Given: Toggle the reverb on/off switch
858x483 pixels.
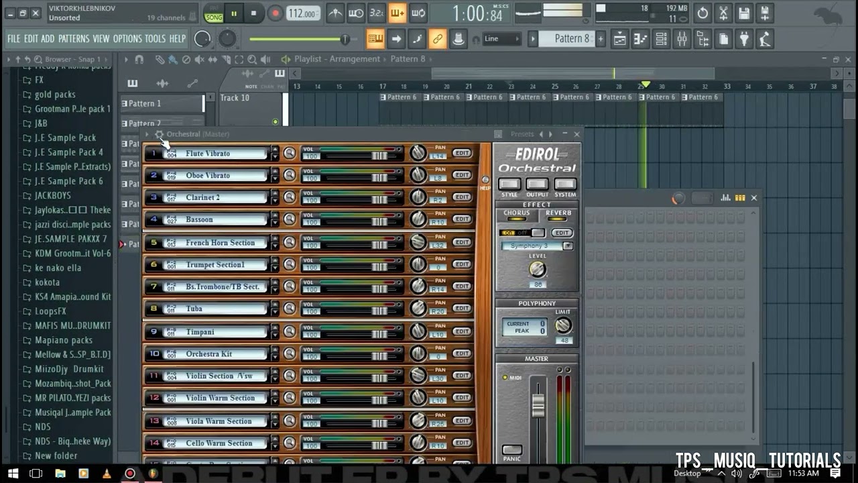Looking at the screenshot, I should coord(524,233).
